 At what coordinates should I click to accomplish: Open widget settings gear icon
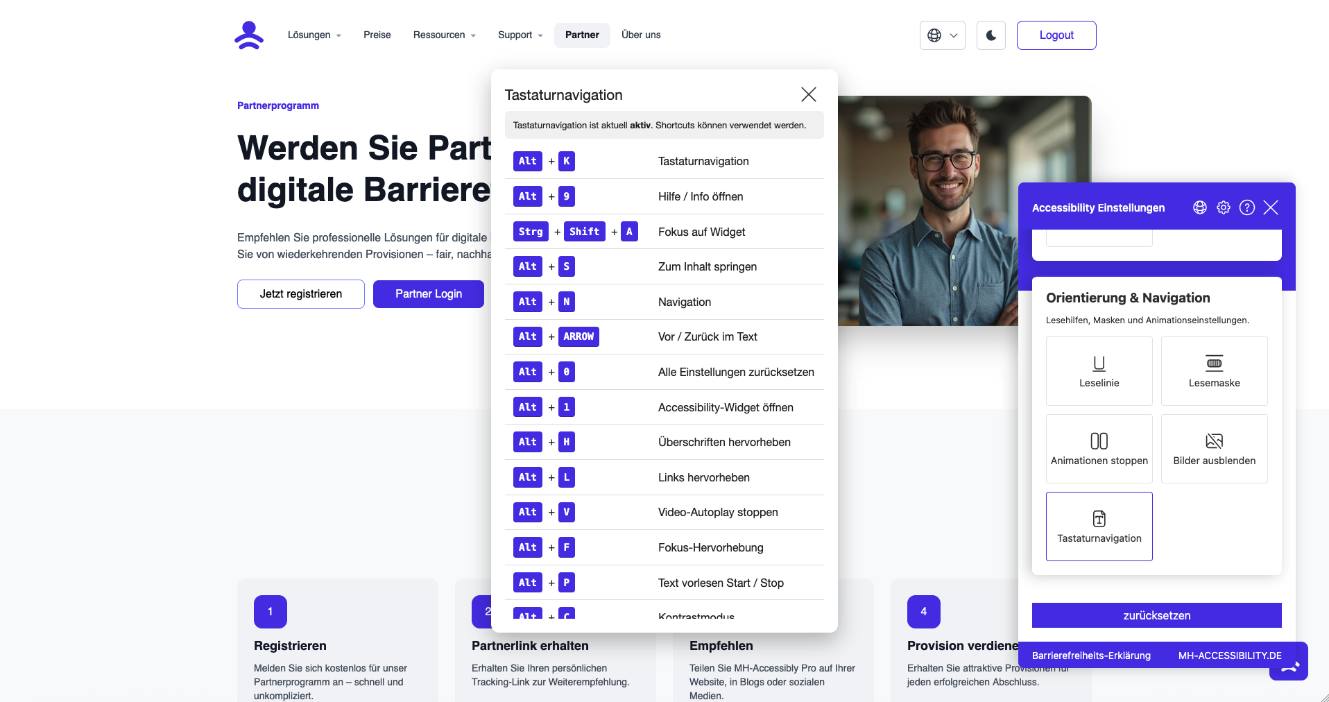coord(1223,207)
